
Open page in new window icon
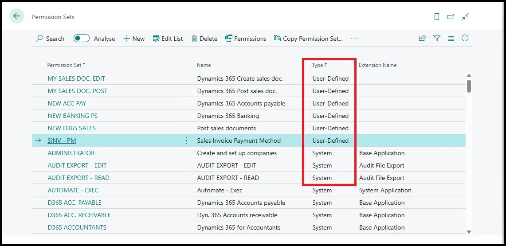pyautogui.click(x=451, y=17)
